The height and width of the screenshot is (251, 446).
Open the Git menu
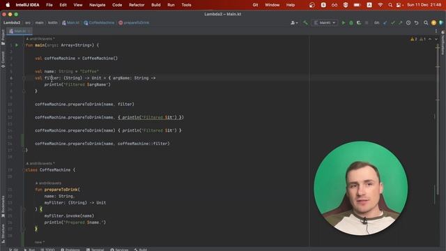[255, 5]
